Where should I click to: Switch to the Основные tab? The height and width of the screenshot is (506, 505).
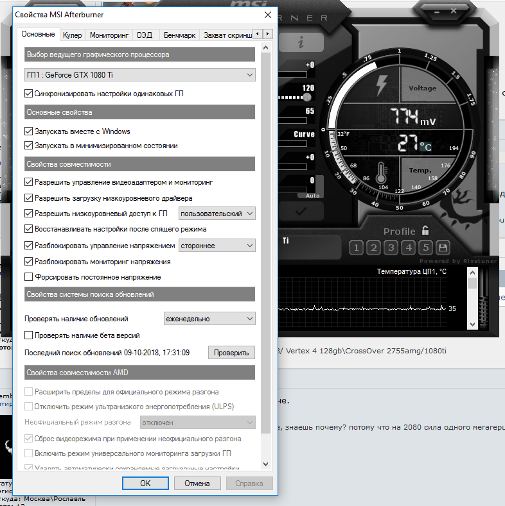coord(38,34)
